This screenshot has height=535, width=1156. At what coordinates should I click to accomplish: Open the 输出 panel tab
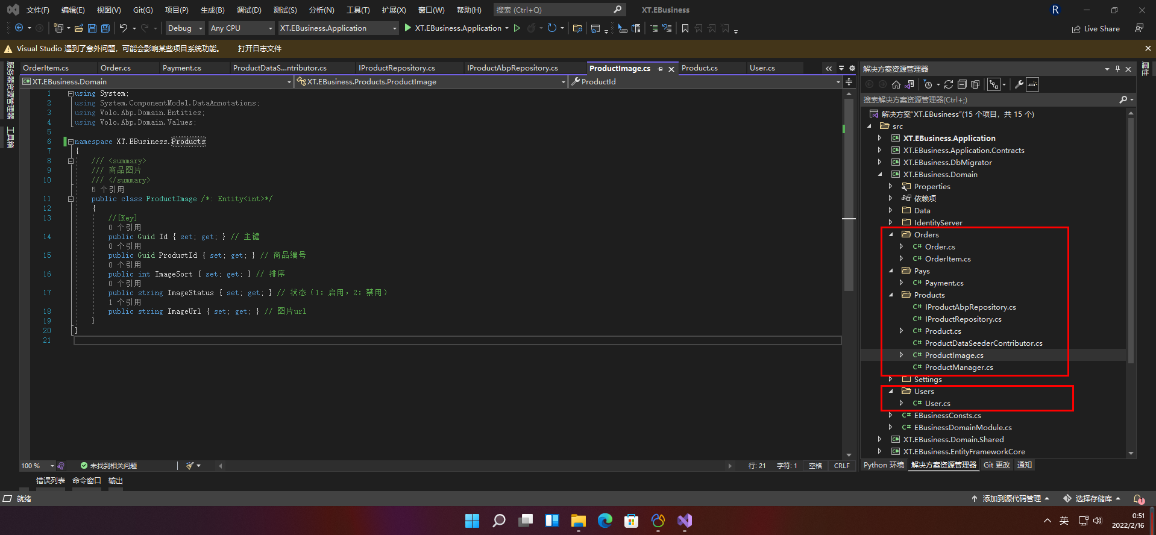pyautogui.click(x=116, y=481)
